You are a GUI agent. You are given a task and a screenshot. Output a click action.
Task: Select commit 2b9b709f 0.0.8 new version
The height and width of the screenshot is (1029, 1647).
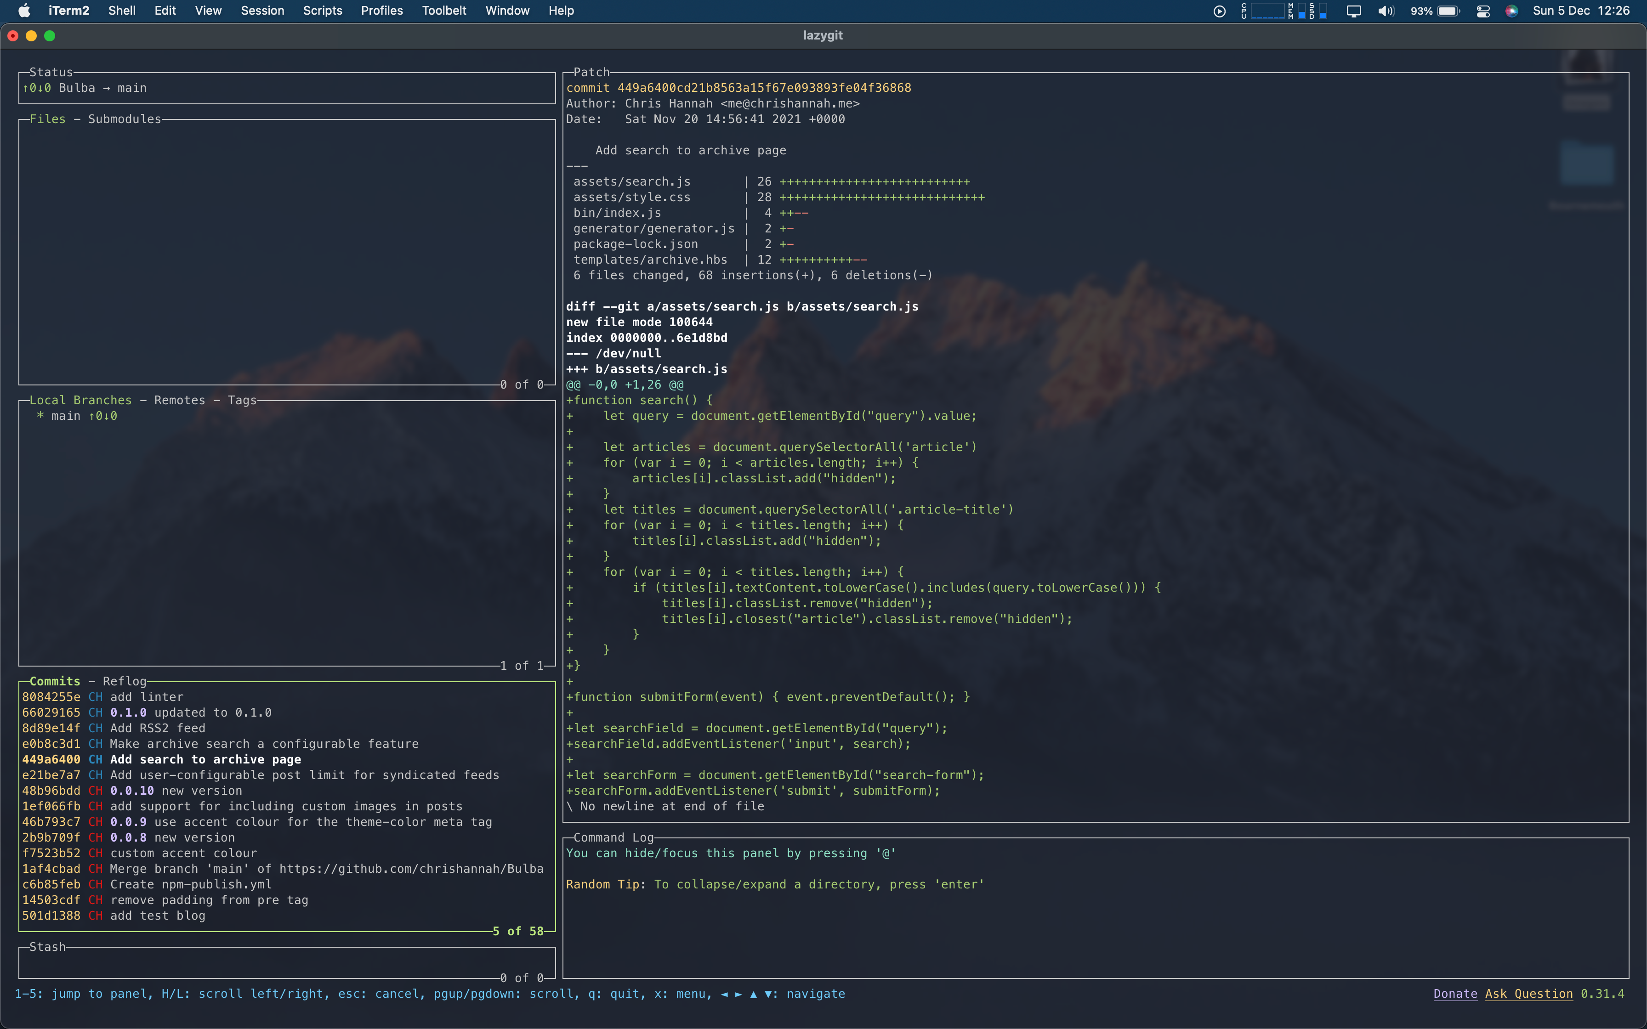click(x=288, y=838)
